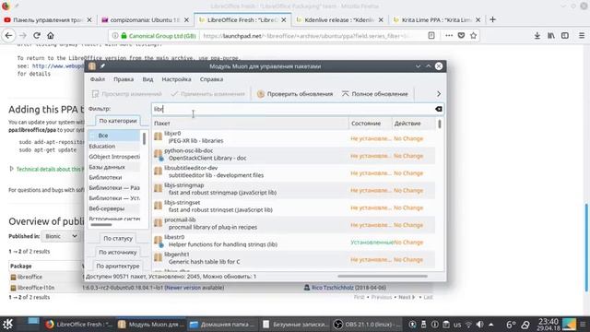This screenshot has width=590, height=332.
Task: Select the Все category
Action: coord(113,136)
